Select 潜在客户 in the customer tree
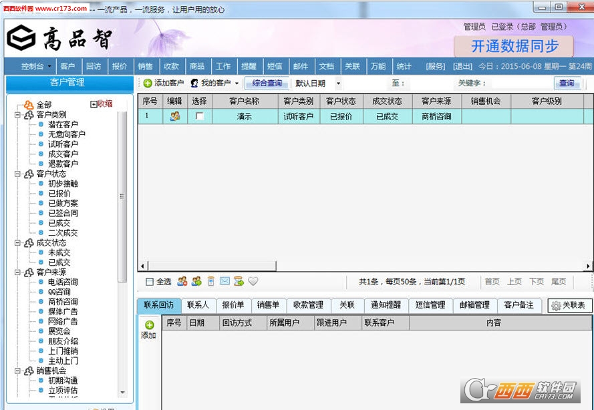This screenshot has height=410, width=594. click(63, 124)
